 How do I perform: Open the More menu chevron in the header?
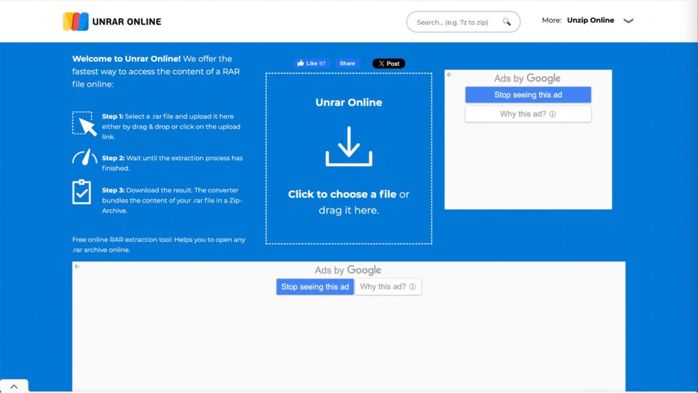pos(628,20)
